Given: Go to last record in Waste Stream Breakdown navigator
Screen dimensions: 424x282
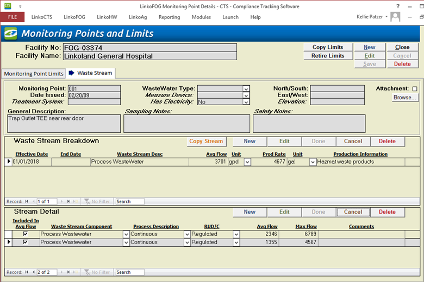Looking at the screenshot, I should (x=68, y=201).
